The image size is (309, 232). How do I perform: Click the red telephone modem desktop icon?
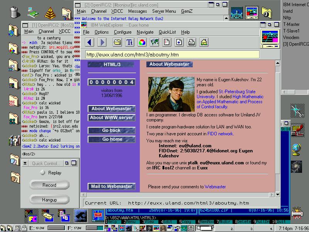point(297,130)
